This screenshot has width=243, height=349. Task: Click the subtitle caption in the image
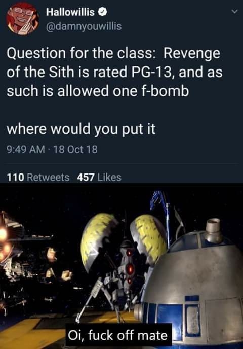(x=118, y=335)
